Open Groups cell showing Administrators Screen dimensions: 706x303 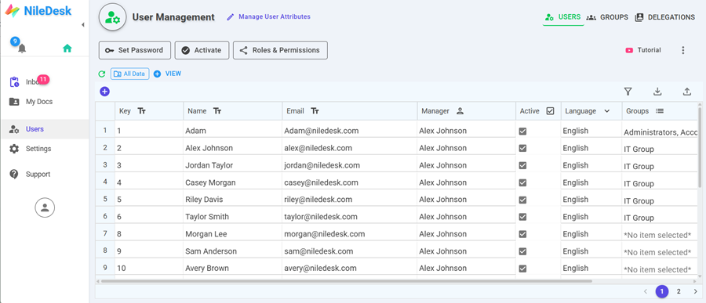pyautogui.click(x=660, y=132)
